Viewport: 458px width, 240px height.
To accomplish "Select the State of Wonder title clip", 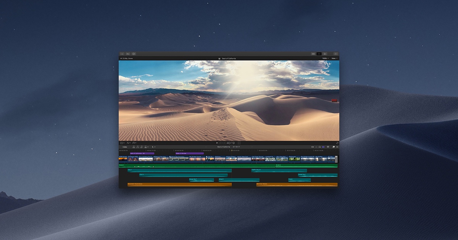I will tap(189, 153).
